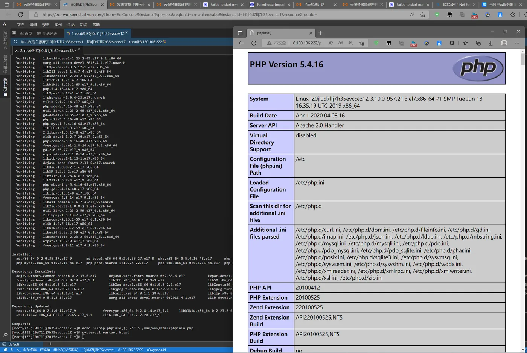Close the phpinfo() tab
The image size is (527, 353).
[x=311, y=33]
